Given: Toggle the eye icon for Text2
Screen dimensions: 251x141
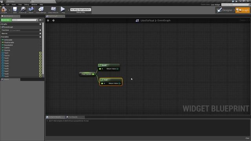Looking at the screenshot, I should coord(40,58).
